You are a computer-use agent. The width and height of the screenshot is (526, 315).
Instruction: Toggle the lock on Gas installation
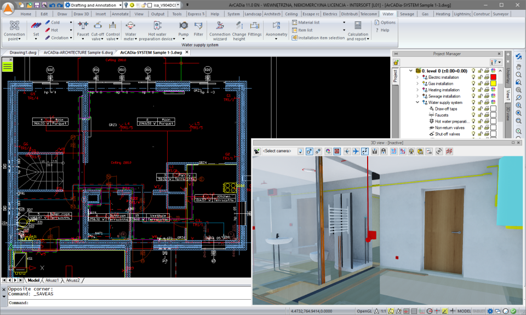pos(479,83)
